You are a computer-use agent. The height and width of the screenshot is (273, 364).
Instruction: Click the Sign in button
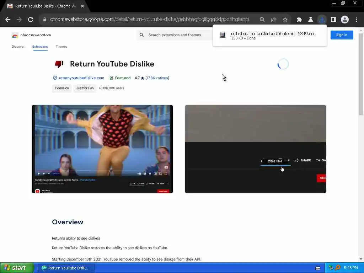click(342, 35)
